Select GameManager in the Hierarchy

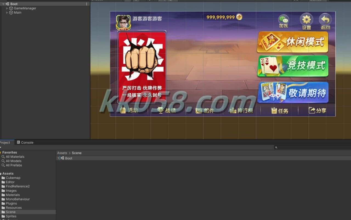click(25, 8)
